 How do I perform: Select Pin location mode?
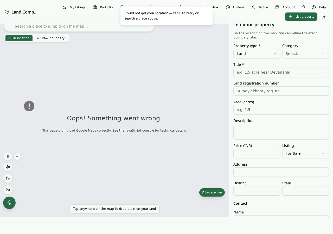[19, 38]
